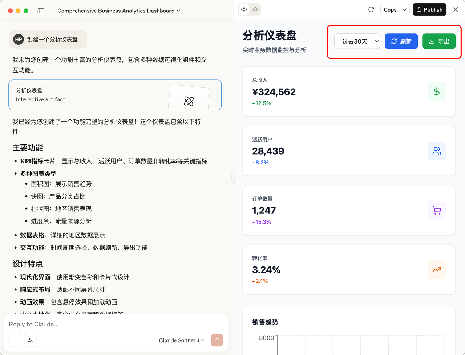The height and width of the screenshot is (355, 465).
Task: Click the 总收入 label
Action: 260,80
